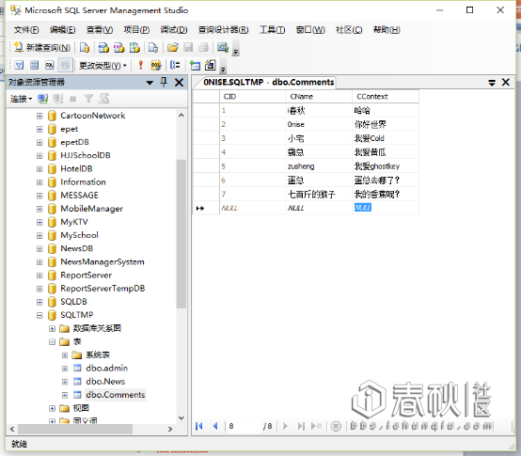Open the first toolbar's overflow options arrow
Viewport: 521px width, 456px height.
pos(236,49)
